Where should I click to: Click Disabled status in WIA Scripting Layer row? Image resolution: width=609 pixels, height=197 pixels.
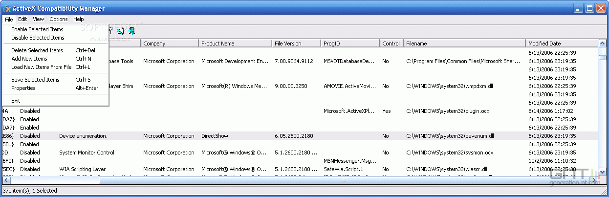pos(30,169)
